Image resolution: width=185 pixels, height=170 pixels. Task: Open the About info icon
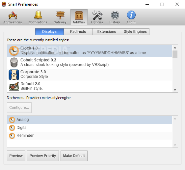131,15
